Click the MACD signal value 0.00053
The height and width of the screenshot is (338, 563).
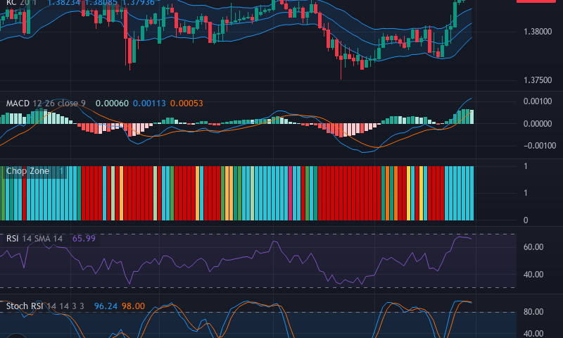186,104
